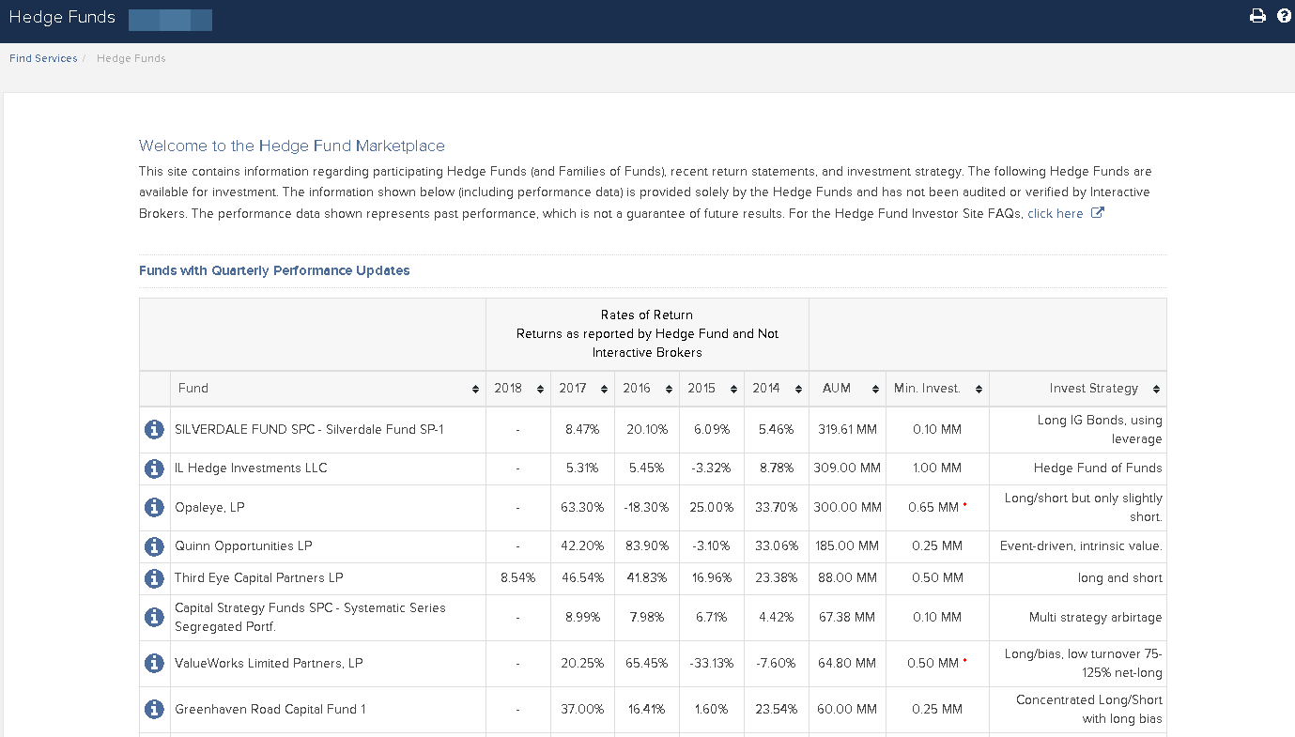Sort by 2017 returns column
This screenshot has height=737, width=1295.
tap(582, 389)
